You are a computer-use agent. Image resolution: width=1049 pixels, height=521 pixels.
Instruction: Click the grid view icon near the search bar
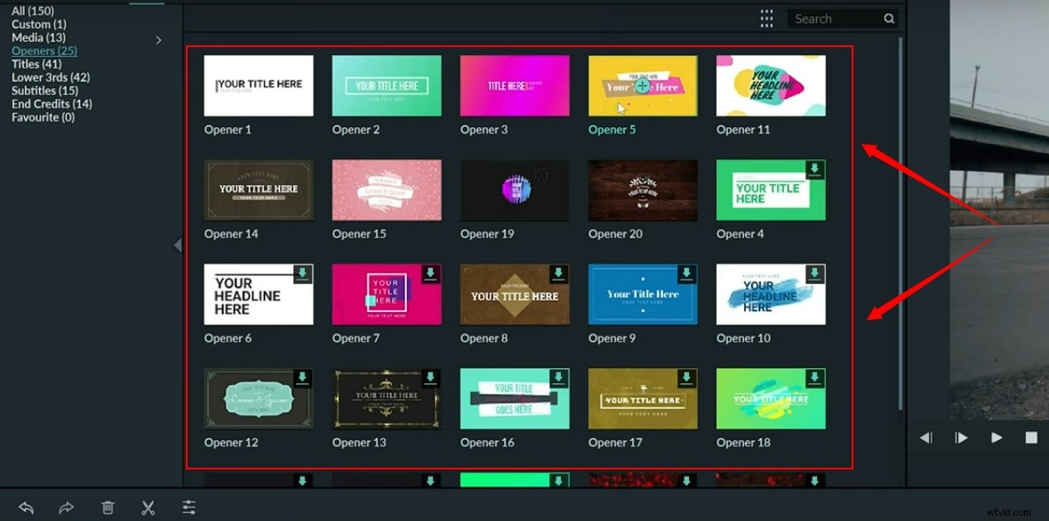coord(766,18)
